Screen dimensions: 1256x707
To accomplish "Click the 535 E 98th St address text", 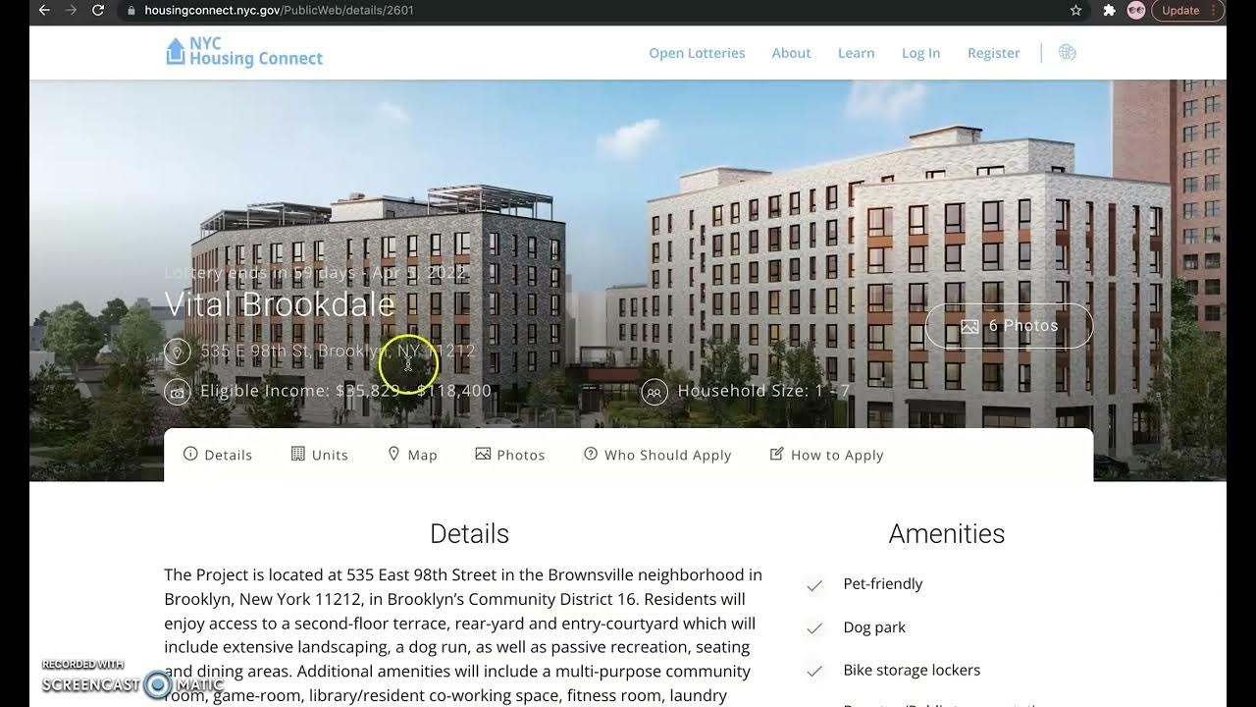I will pos(338,351).
